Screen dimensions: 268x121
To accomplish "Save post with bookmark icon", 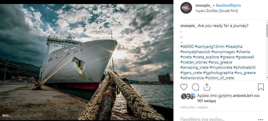I will pyautogui.click(x=261, y=87).
